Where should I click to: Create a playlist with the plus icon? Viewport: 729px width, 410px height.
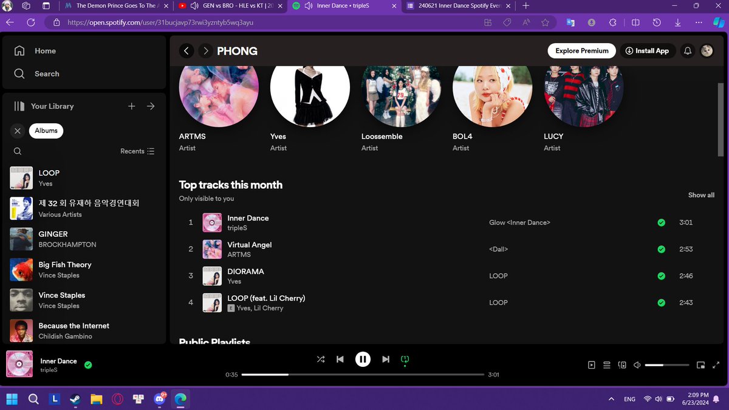click(x=132, y=106)
